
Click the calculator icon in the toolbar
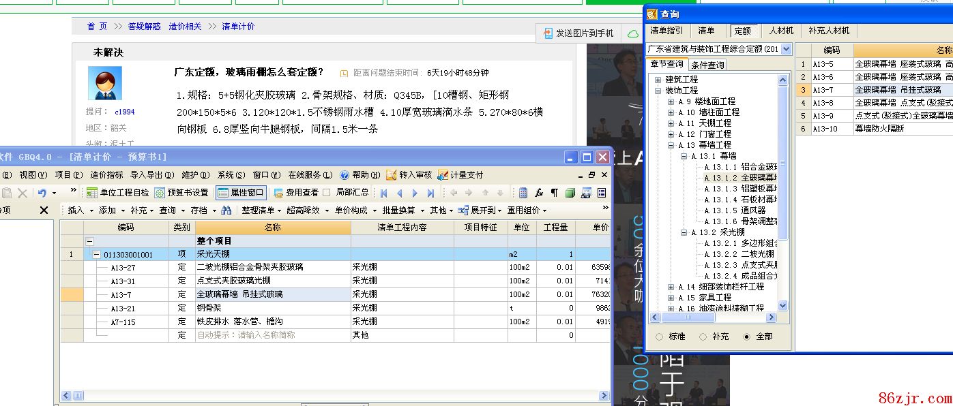click(x=523, y=193)
